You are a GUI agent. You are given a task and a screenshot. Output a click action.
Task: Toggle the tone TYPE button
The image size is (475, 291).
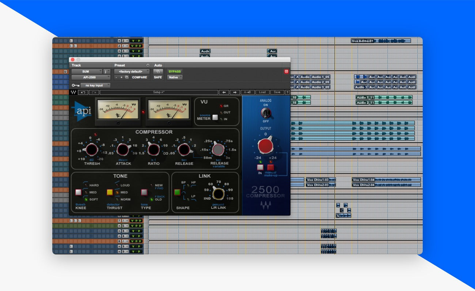[x=144, y=192]
